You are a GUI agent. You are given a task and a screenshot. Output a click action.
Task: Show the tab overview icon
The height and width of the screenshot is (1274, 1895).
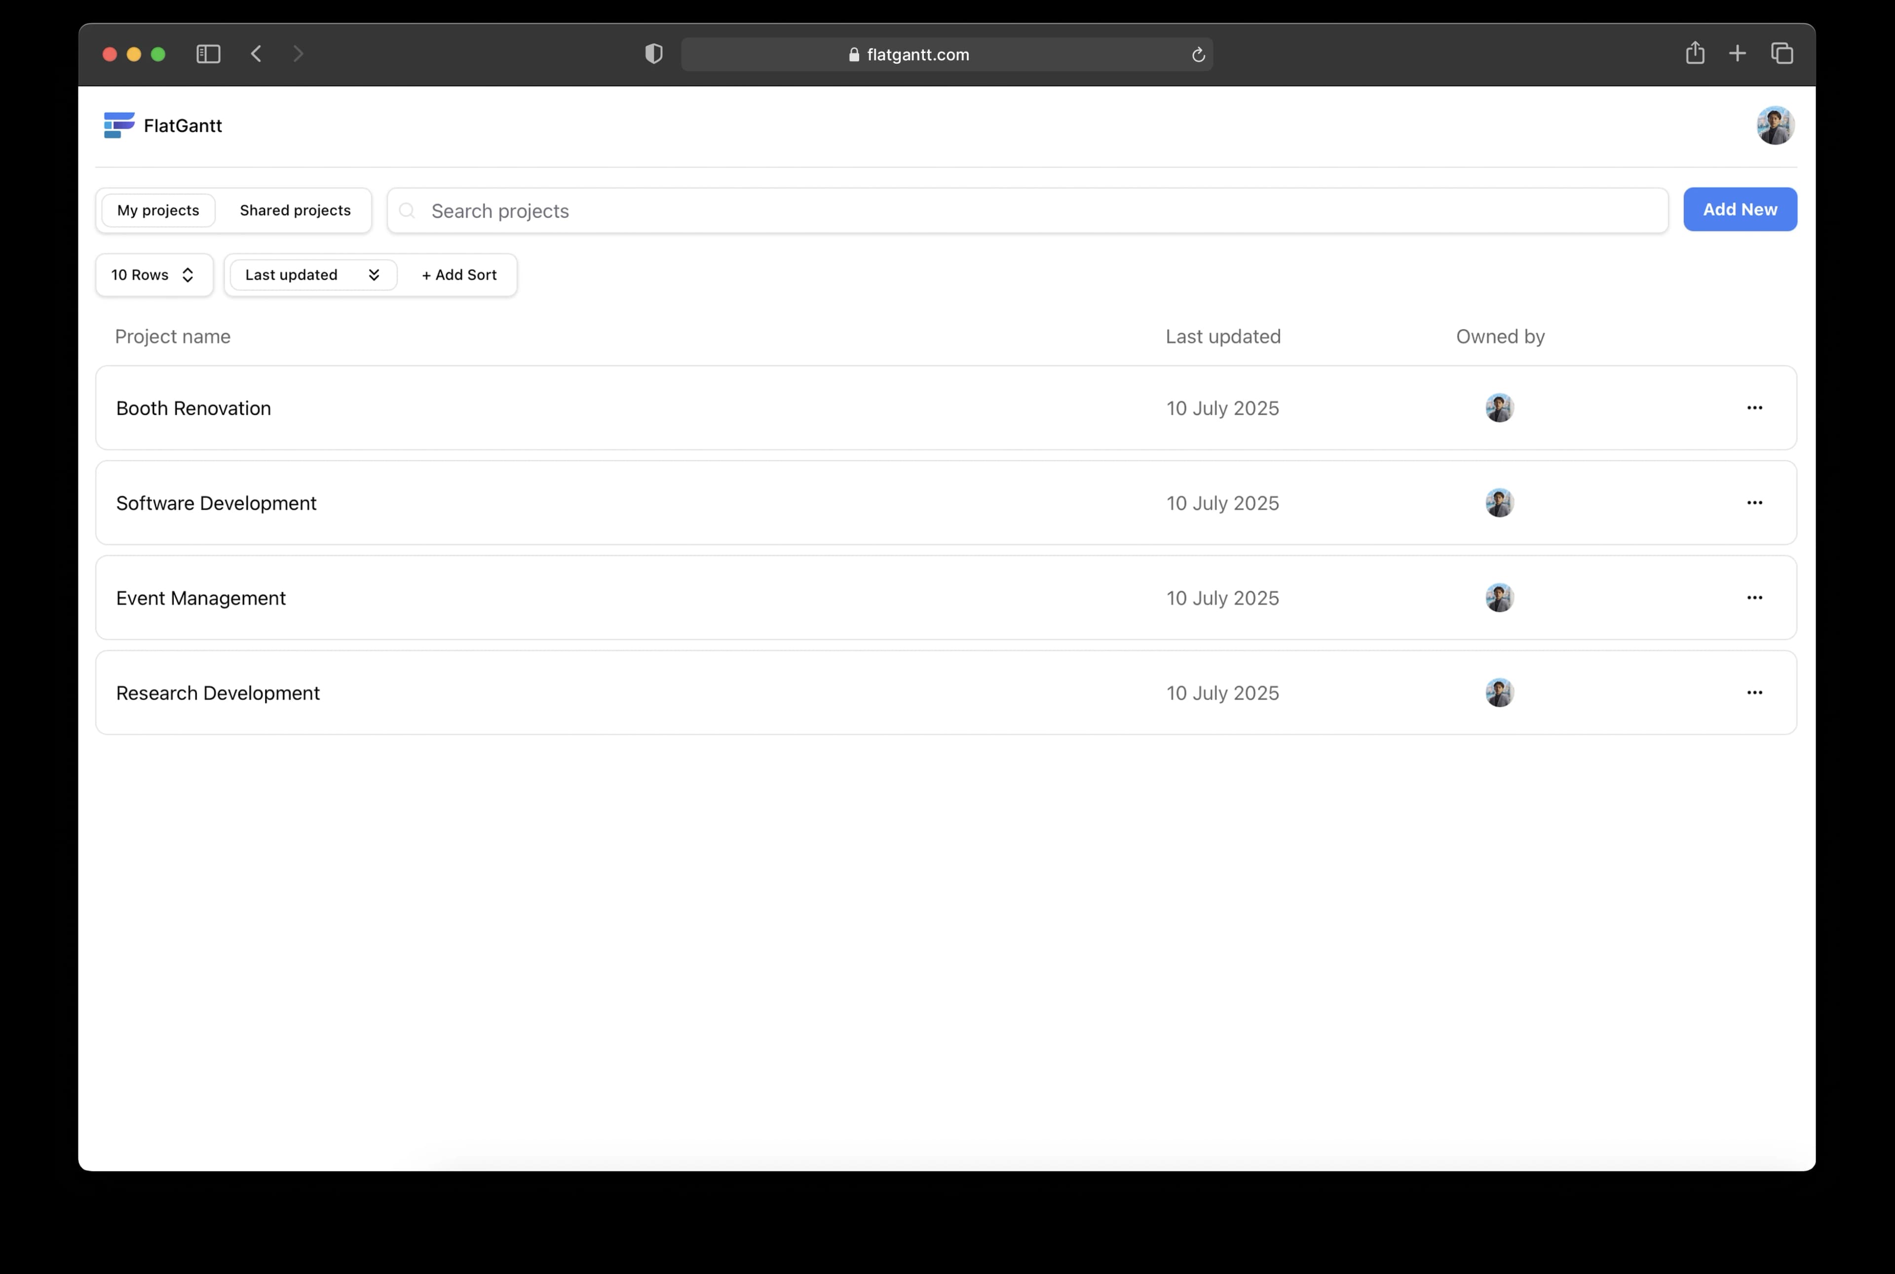(x=1782, y=54)
